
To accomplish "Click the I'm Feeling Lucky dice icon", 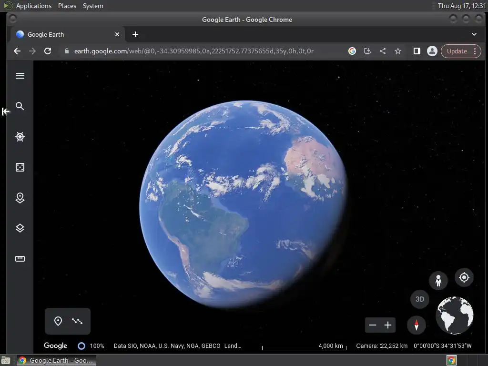I will tap(20, 167).
